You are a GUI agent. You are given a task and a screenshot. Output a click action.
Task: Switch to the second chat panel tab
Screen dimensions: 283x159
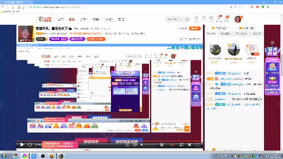point(226,34)
